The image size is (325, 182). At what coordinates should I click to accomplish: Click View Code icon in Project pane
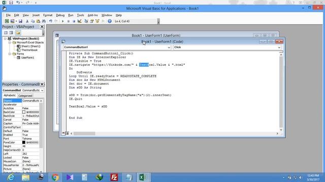6,33
